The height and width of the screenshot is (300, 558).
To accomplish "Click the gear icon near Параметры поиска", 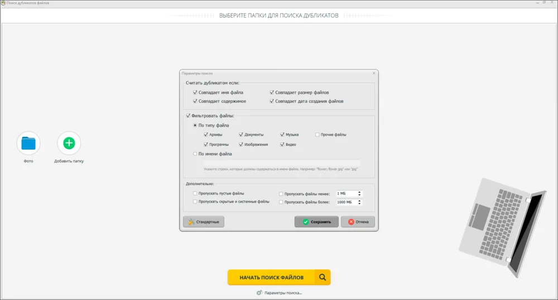I will [259, 293].
